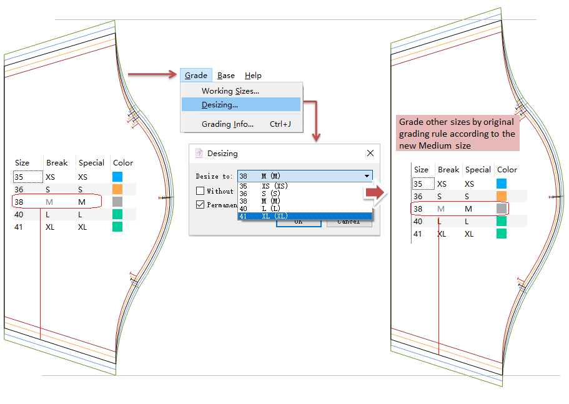Enable the Without checkbox in Desizing
This screenshot has width=569, height=404.
[x=200, y=191]
